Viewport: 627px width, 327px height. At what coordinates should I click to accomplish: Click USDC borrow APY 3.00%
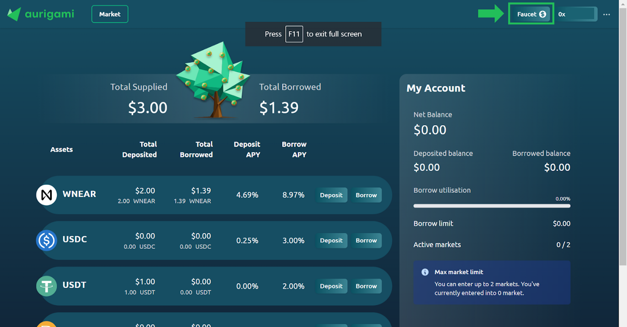point(293,241)
